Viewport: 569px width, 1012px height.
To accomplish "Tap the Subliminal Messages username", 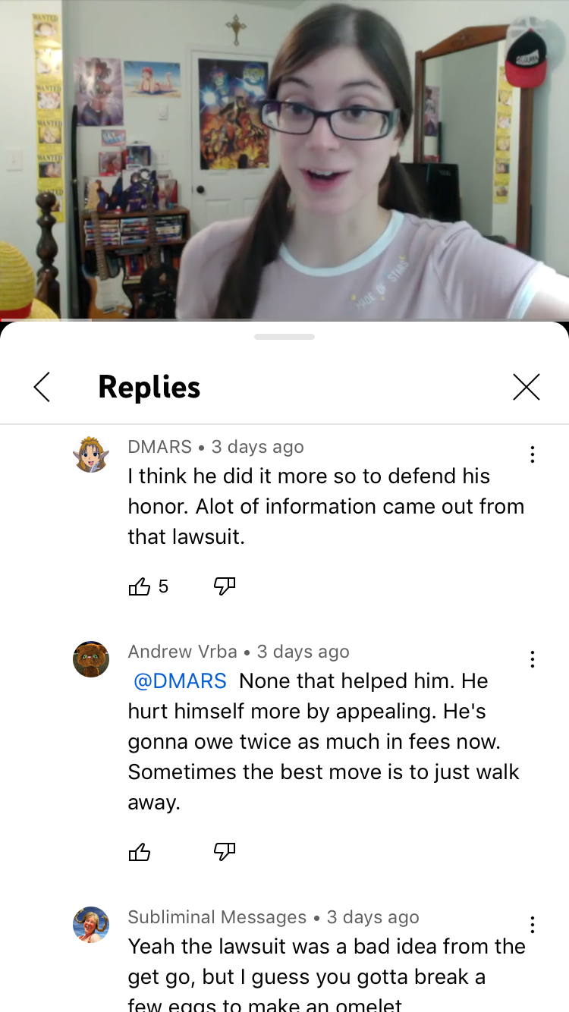I will [x=217, y=917].
